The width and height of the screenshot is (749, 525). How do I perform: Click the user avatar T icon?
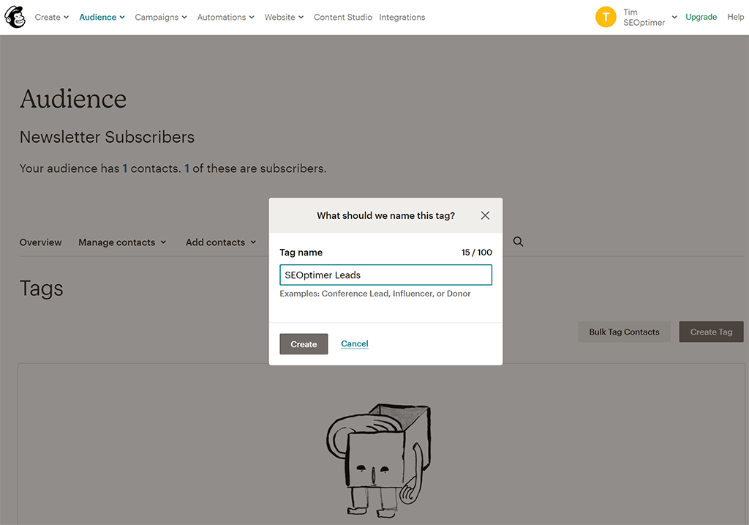coord(606,17)
